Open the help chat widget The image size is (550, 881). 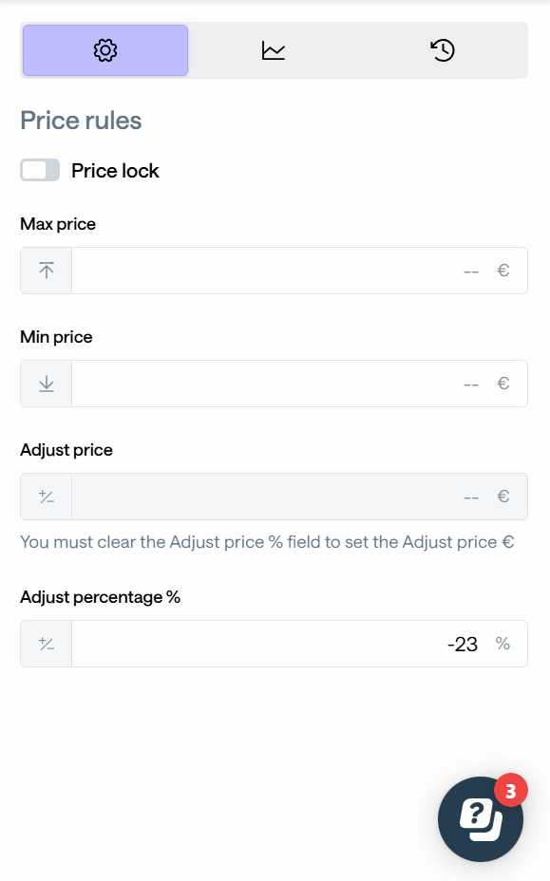click(481, 819)
